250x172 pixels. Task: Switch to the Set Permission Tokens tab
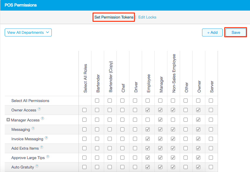coord(114,17)
